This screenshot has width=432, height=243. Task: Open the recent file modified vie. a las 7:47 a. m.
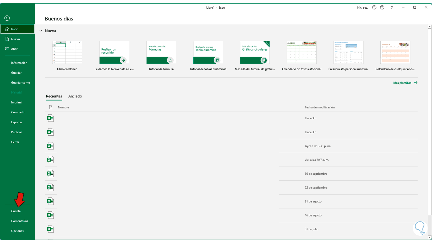click(x=231, y=160)
